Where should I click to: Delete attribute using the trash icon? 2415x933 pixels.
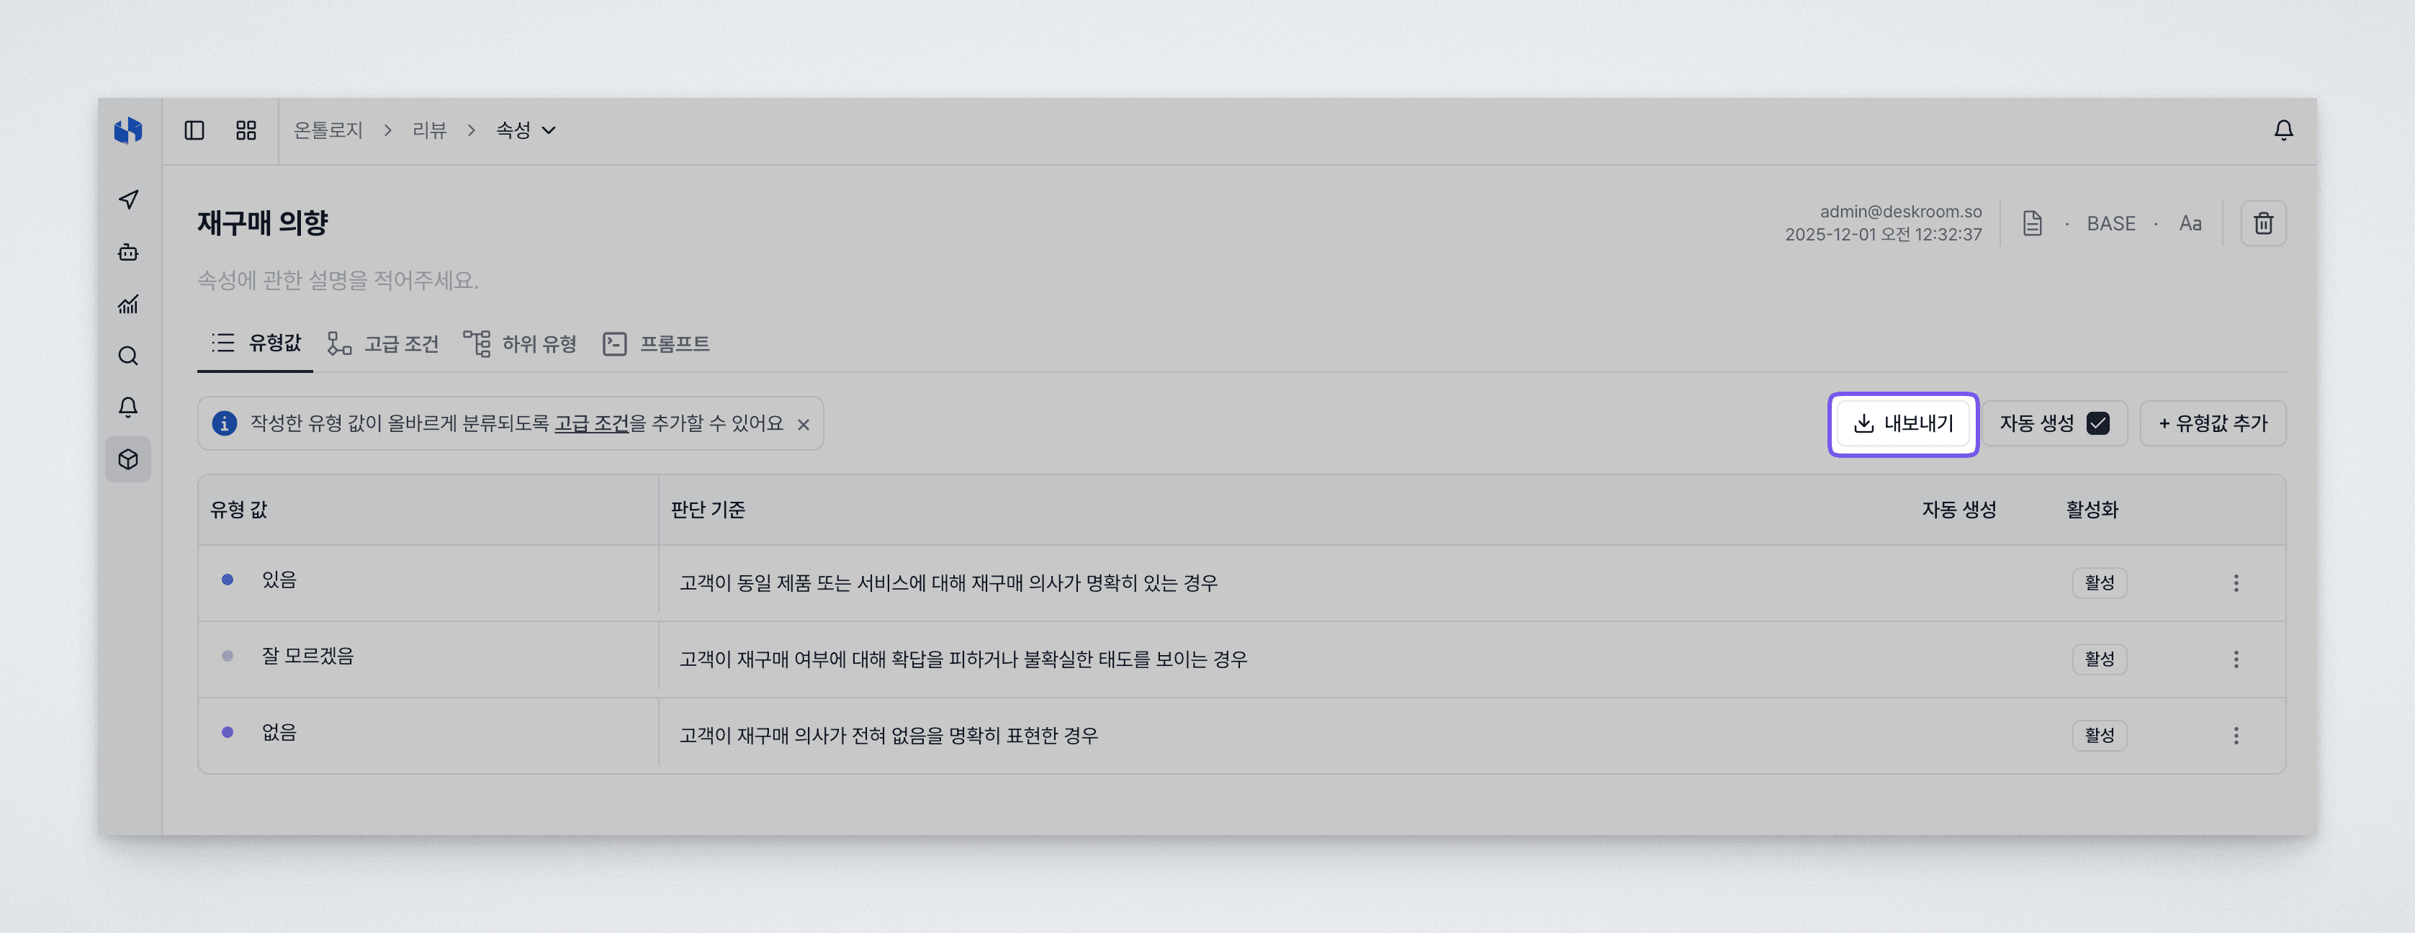tap(2263, 223)
